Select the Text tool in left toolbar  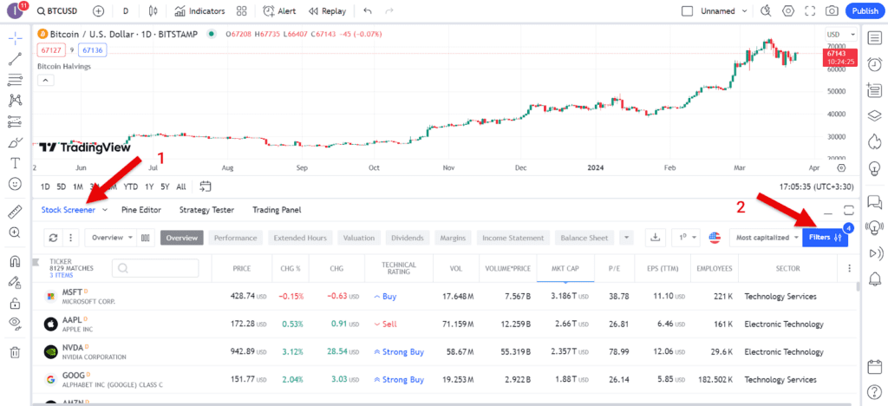click(15, 163)
